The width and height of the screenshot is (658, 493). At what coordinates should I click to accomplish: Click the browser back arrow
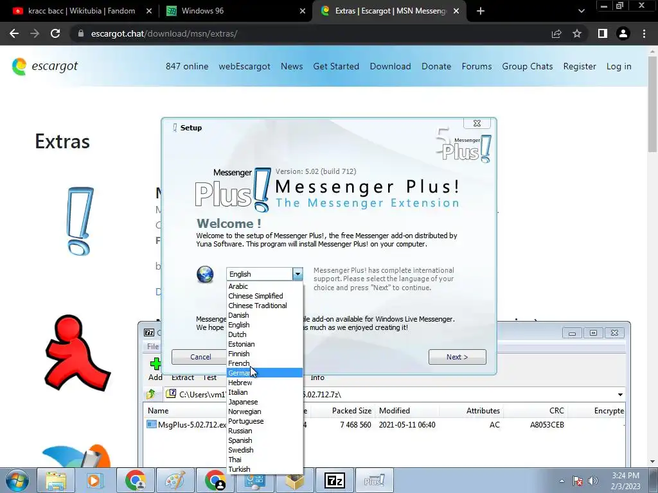click(14, 33)
